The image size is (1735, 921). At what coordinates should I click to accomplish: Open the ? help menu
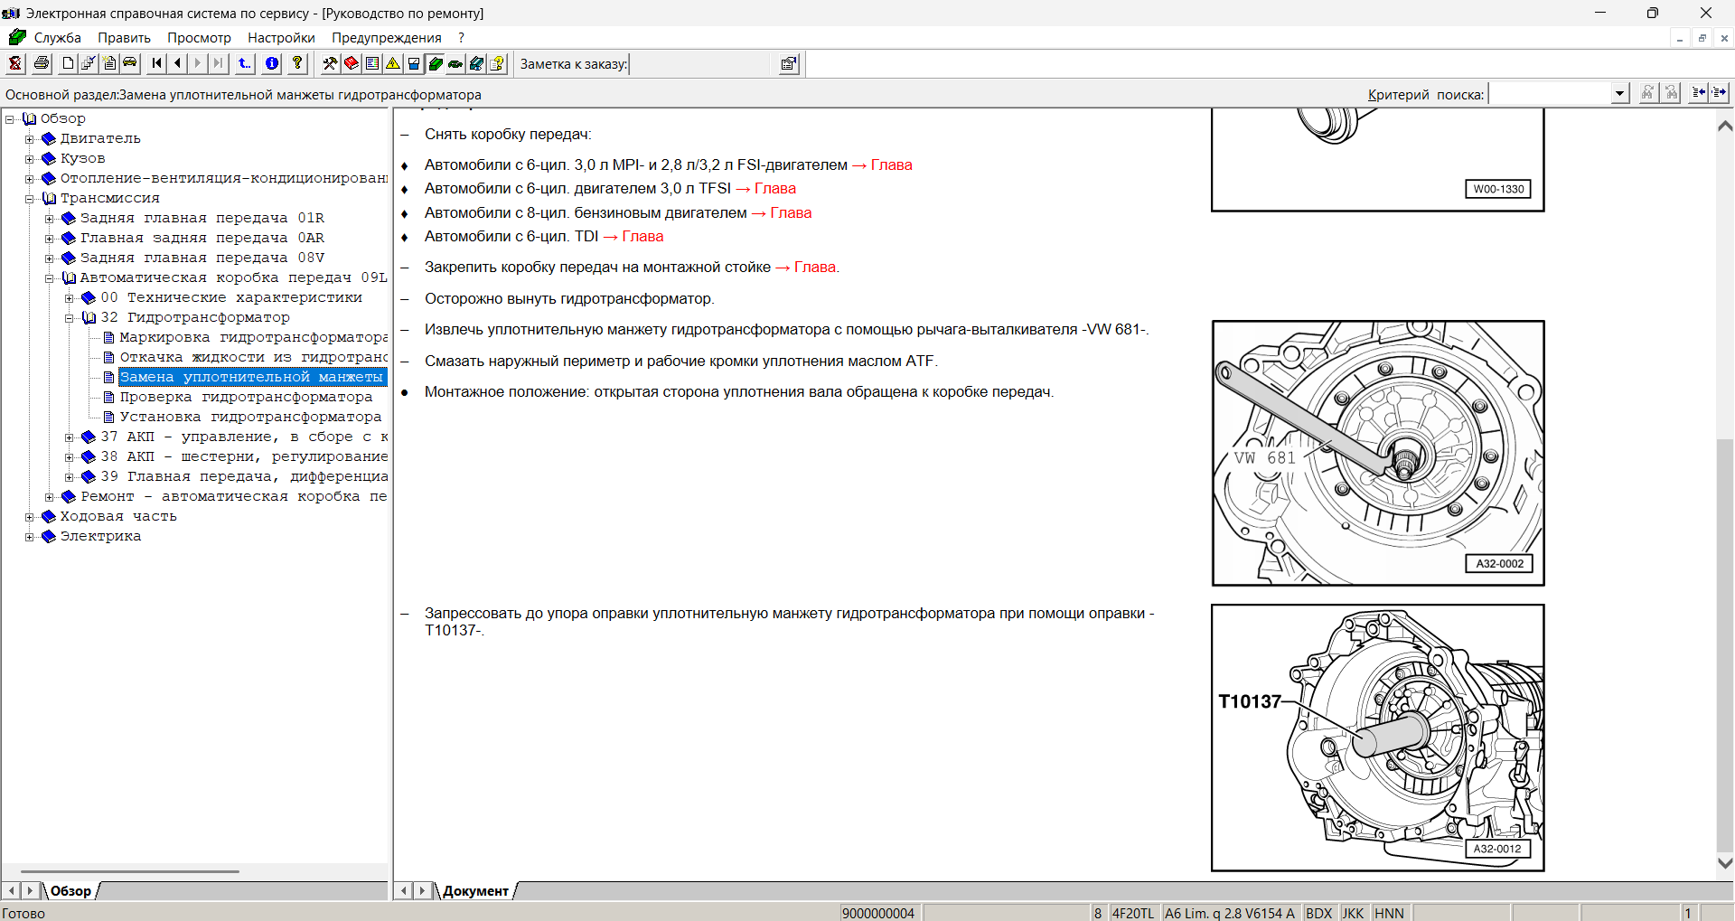pyautogui.click(x=461, y=38)
